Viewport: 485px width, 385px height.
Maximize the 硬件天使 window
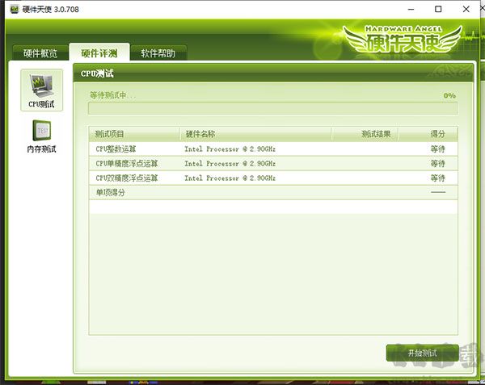click(x=438, y=9)
